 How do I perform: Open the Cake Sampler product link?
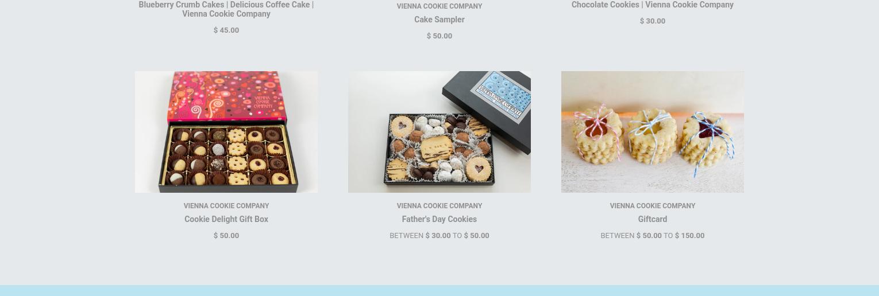coord(439,20)
